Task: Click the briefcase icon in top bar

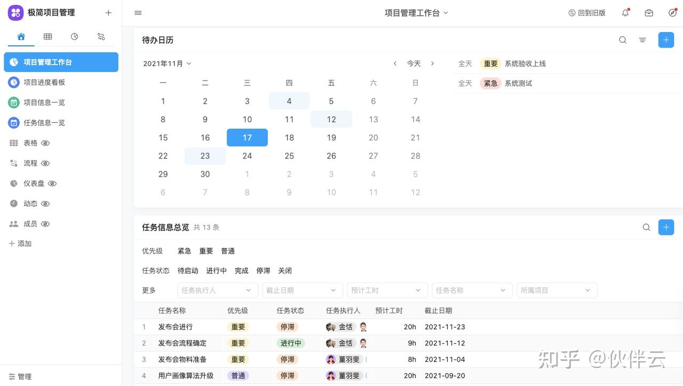Action: pyautogui.click(x=649, y=13)
